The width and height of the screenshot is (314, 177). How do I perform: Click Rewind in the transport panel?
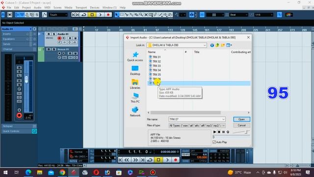[127, 160]
